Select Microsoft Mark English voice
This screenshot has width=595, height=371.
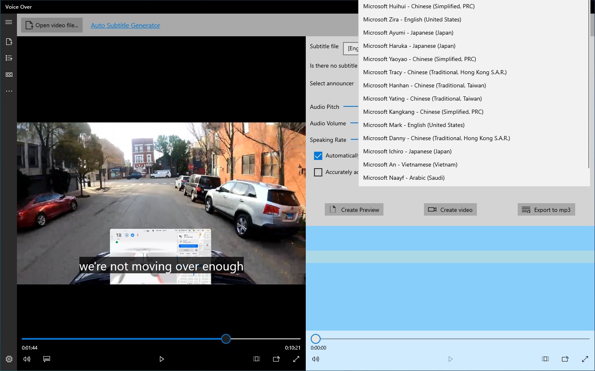[x=474, y=125]
